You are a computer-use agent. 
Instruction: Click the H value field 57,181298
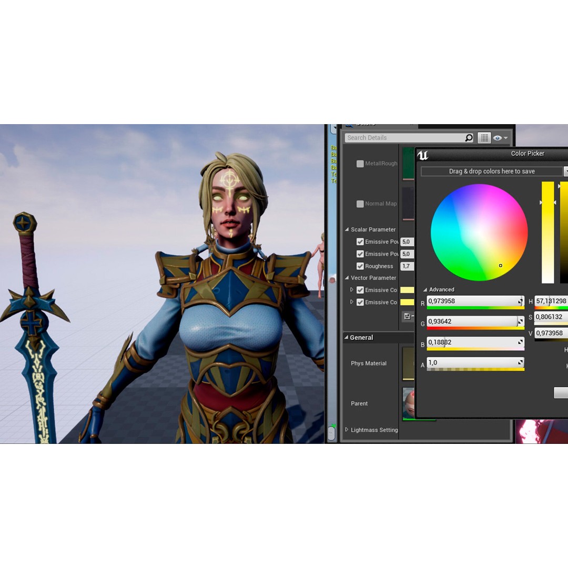(x=551, y=301)
